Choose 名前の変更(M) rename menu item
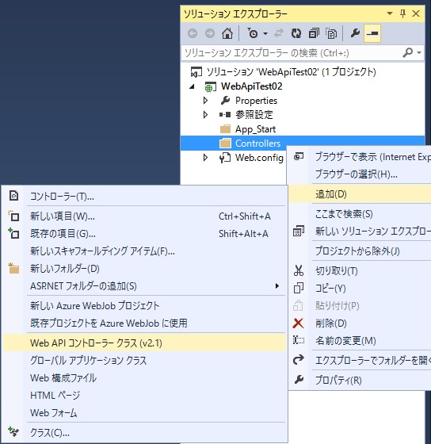This screenshot has height=444, width=431. click(x=360, y=340)
